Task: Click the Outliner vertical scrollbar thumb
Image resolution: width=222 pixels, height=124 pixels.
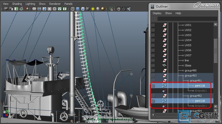Action: [x=215, y=51]
